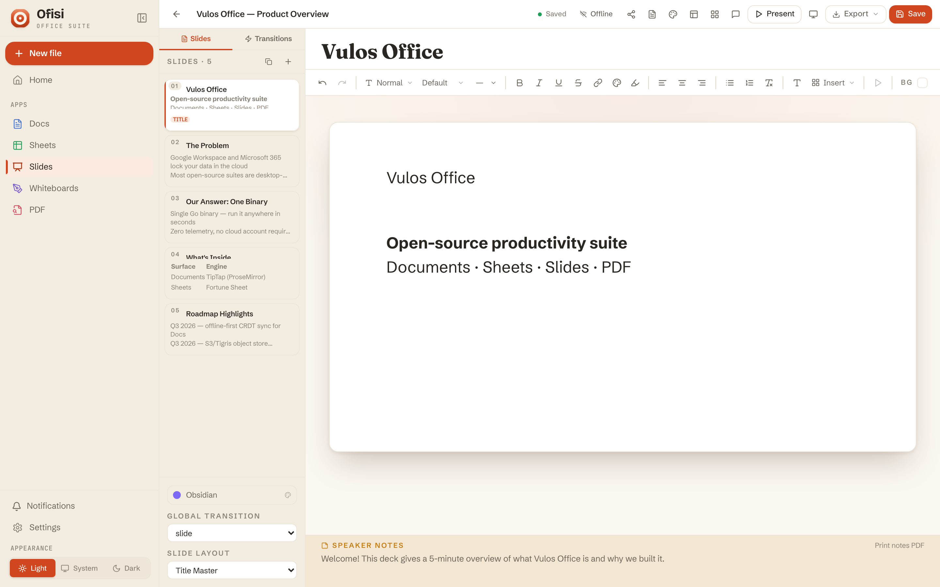Switch appearance to Dark

(x=127, y=568)
